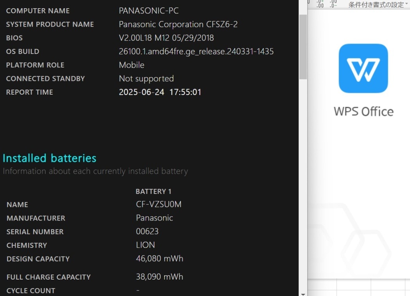Click the SYSTEM PRODUCT NAME label
This screenshot has width=410, height=296.
coord(50,24)
